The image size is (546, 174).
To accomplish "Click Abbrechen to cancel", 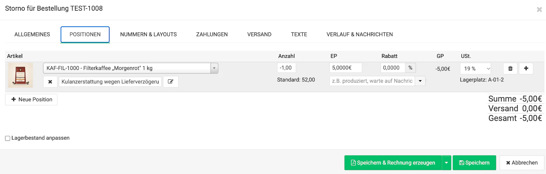I will click(522, 163).
